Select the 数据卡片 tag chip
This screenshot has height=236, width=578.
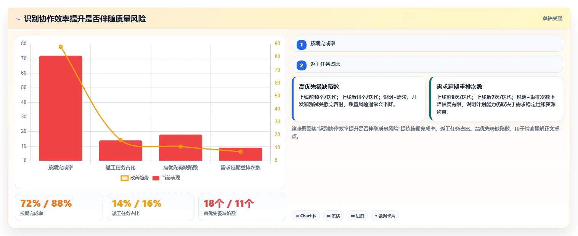point(385,216)
